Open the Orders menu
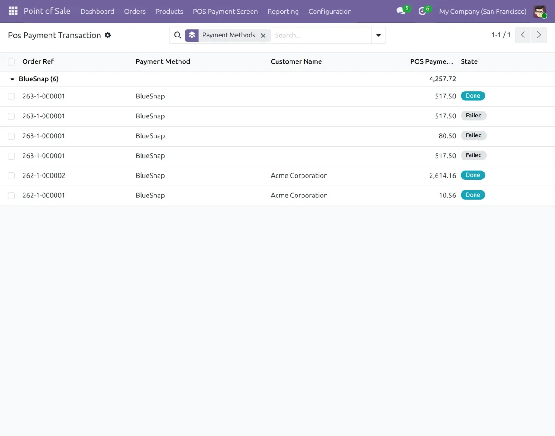The image size is (555, 436). coord(135,11)
